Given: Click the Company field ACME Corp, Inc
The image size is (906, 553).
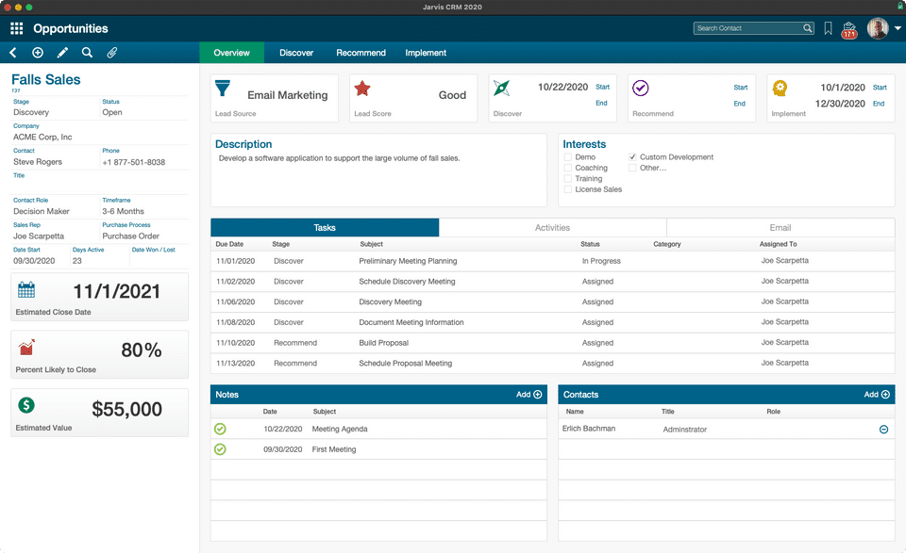Looking at the screenshot, I should [x=100, y=138].
